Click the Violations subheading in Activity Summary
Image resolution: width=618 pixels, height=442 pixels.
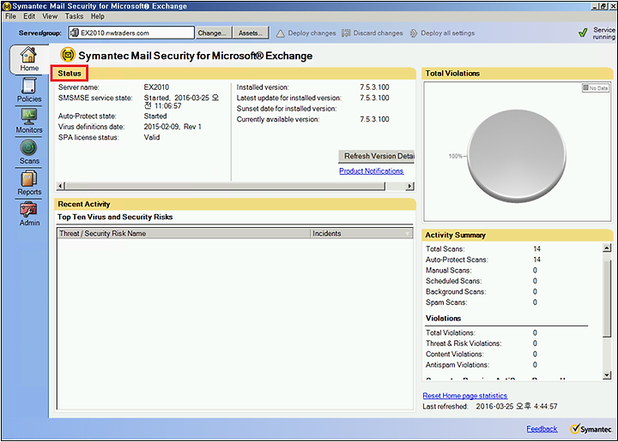(x=444, y=319)
